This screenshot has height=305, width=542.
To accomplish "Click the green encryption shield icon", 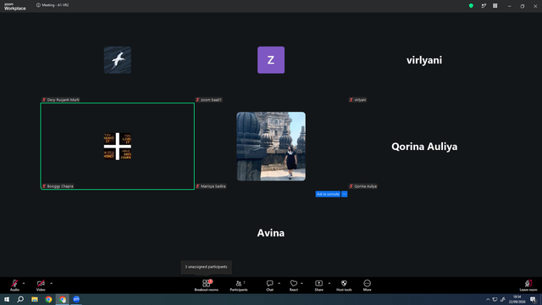I will (x=471, y=6).
